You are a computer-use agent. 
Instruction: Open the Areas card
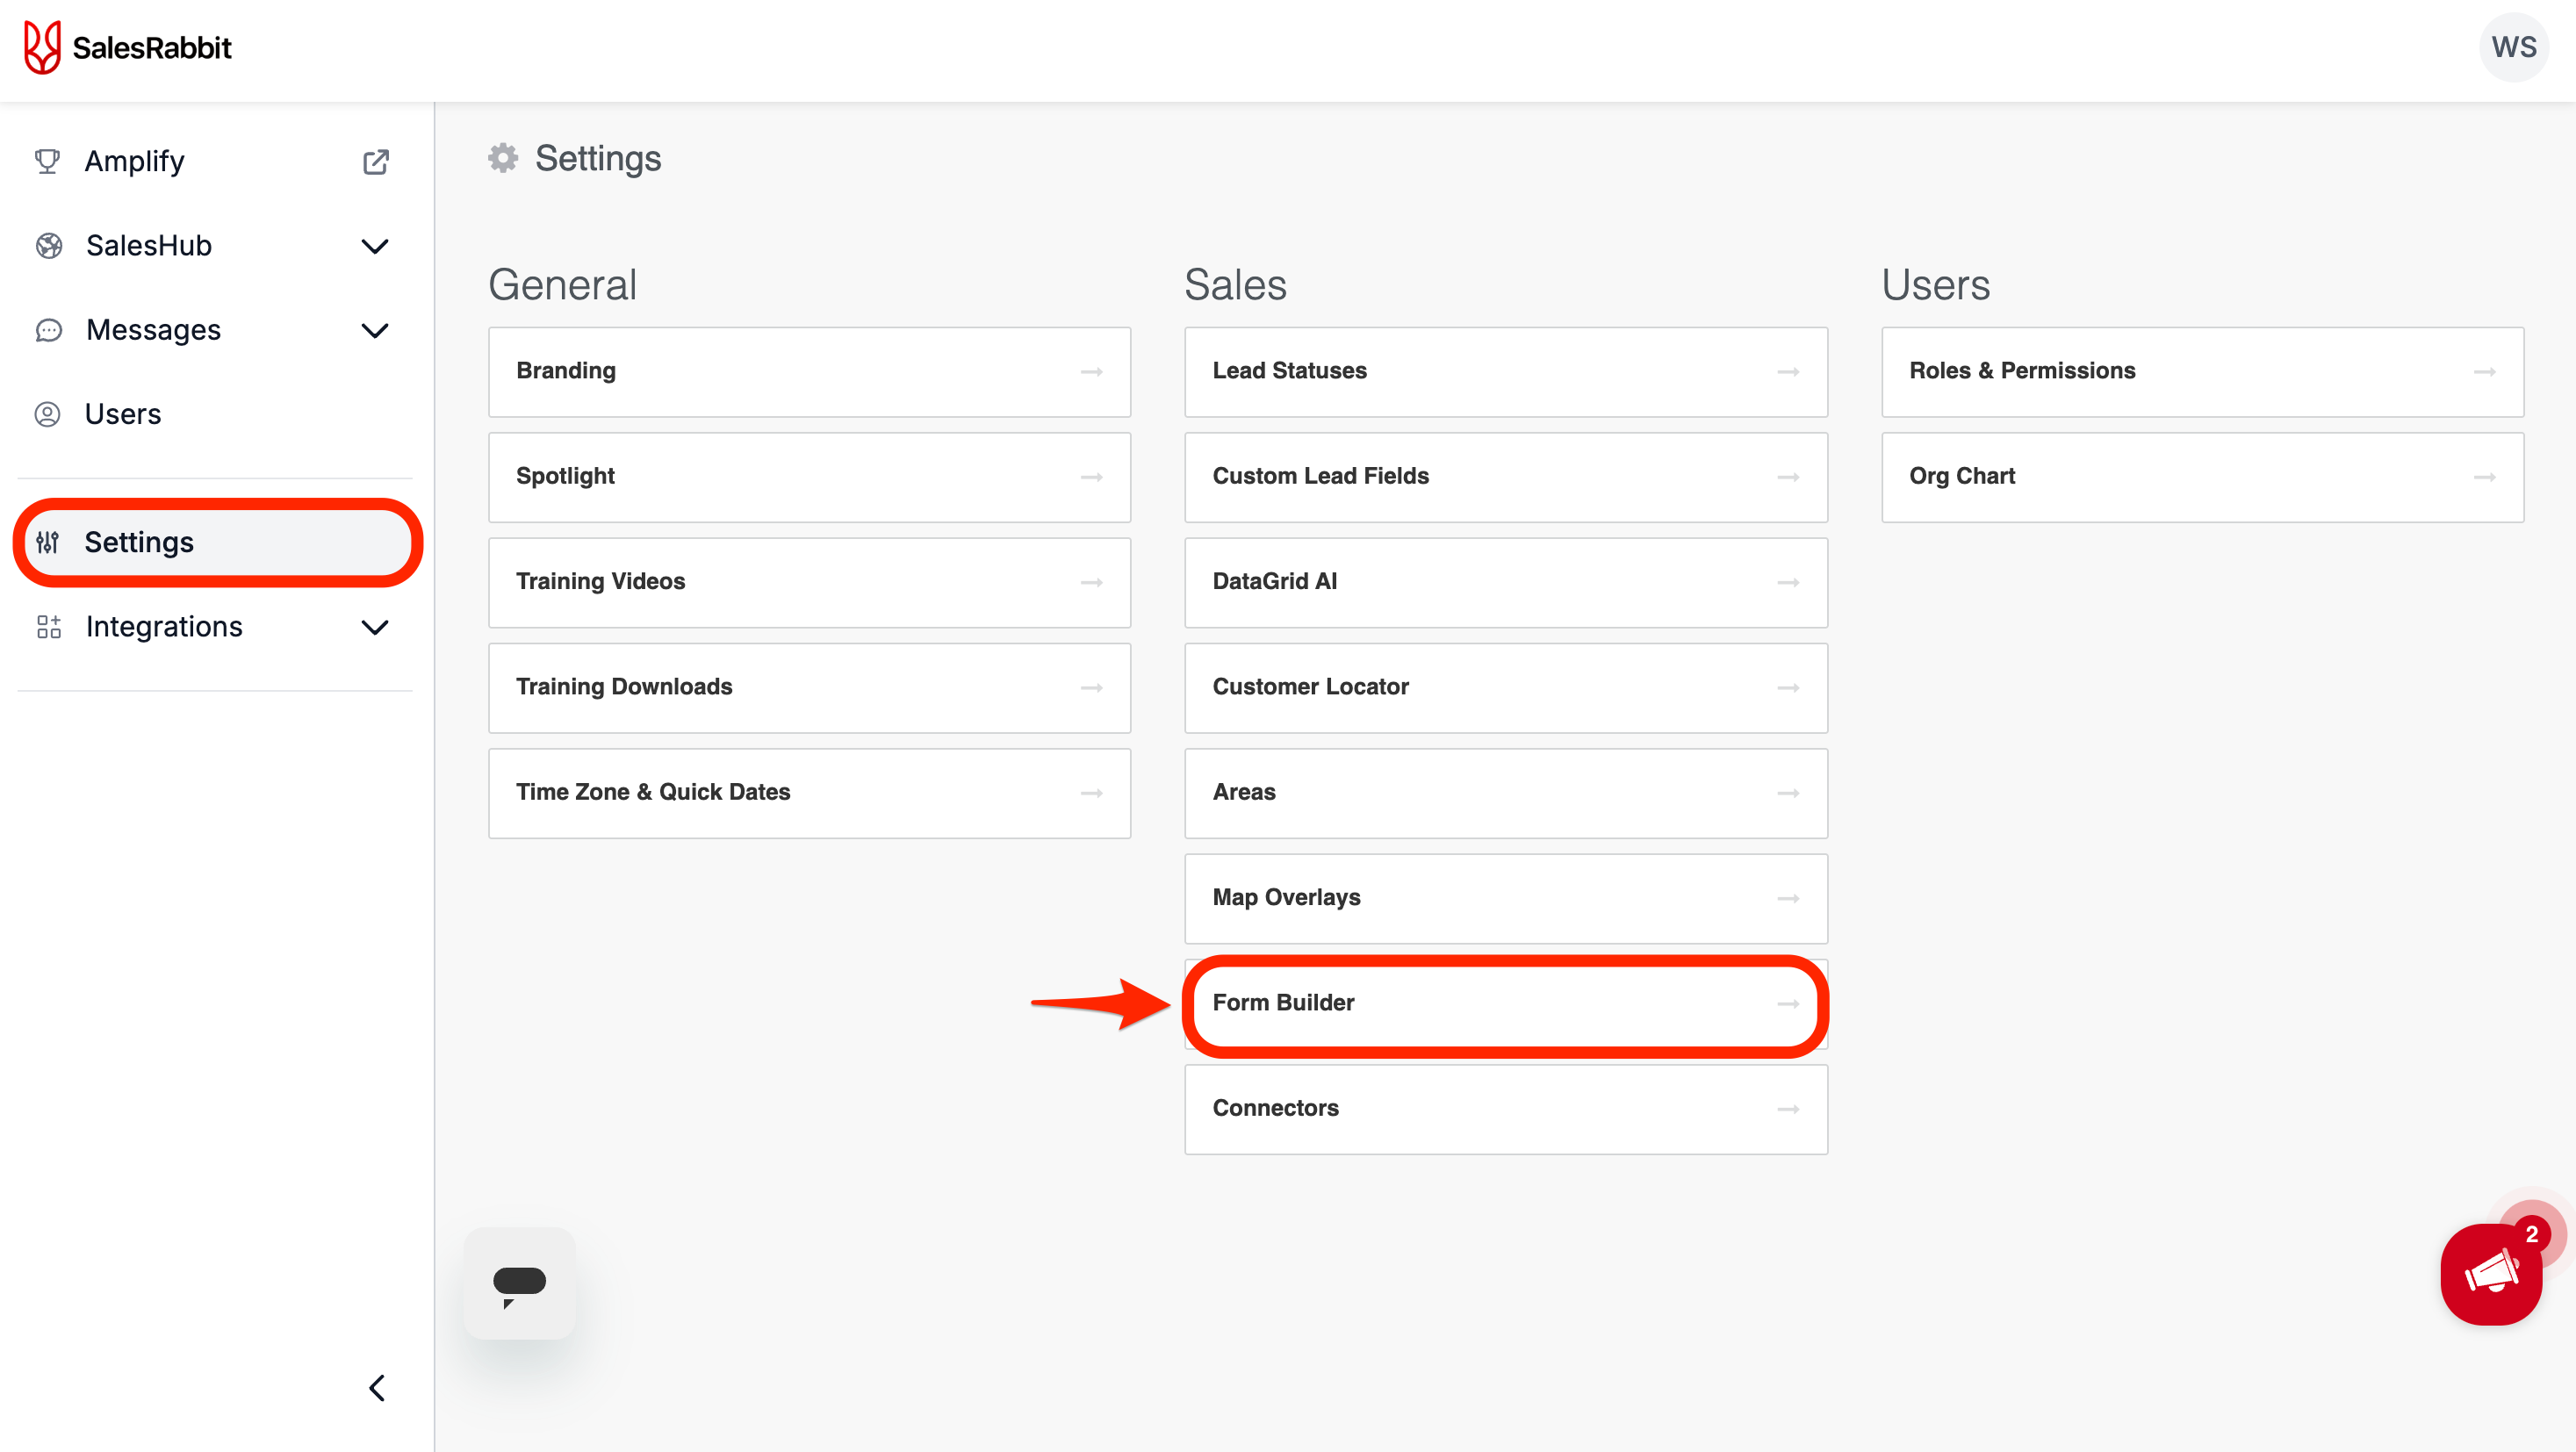tap(1506, 793)
